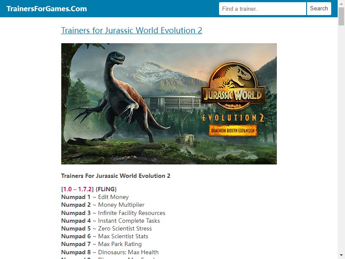
Task: Open the TrainersForGames.Com home link
Action: pyautogui.click(x=47, y=9)
